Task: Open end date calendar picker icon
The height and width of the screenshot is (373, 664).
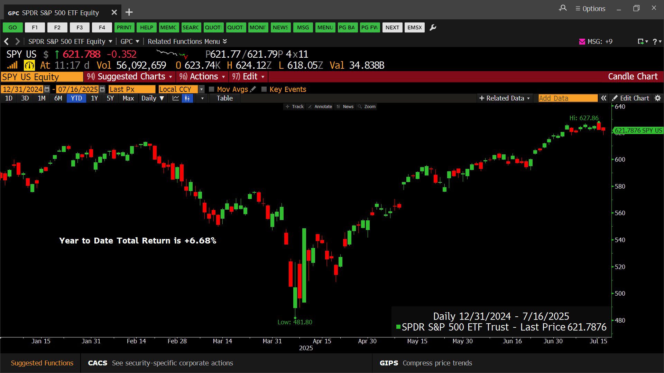Action: point(102,89)
